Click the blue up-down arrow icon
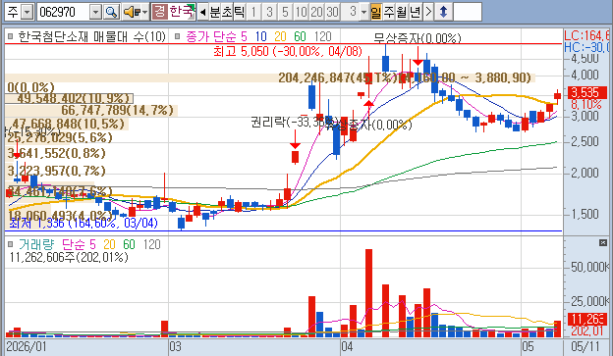Viewport: 613px width, 356px height. (x=443, y=12)
